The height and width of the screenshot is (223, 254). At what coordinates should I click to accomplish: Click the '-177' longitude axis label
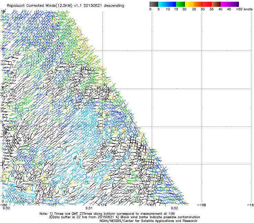coord(53,205)
